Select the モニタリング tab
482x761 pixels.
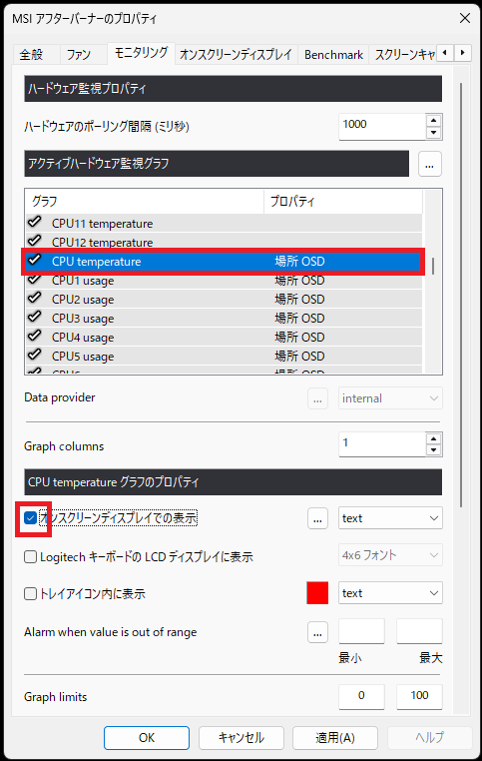pyautogui.click(x=141, y=52)
